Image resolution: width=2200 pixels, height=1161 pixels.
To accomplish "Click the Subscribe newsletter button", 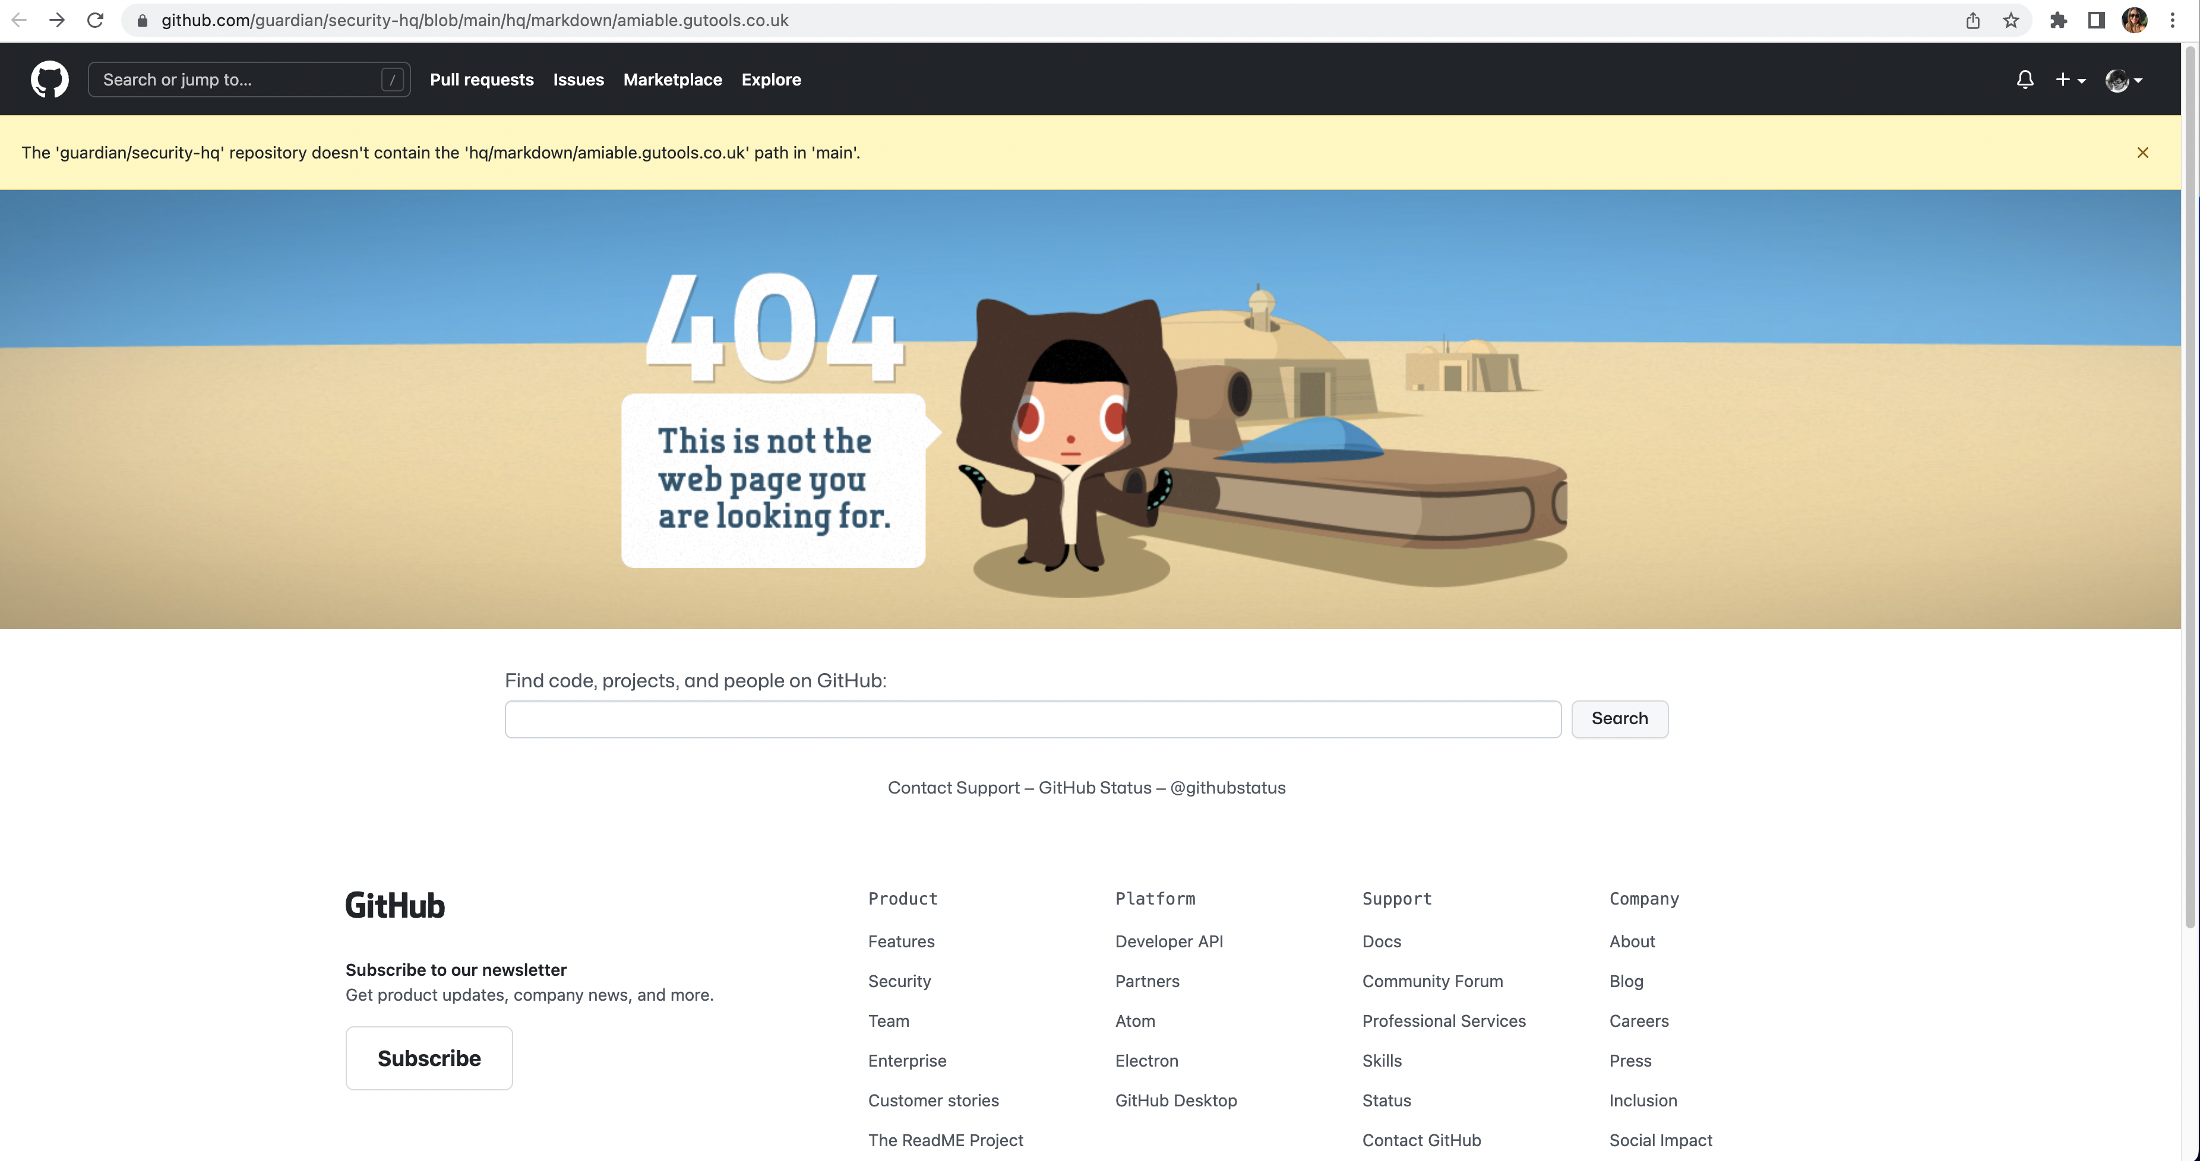I will click(x=429, y=1058).
